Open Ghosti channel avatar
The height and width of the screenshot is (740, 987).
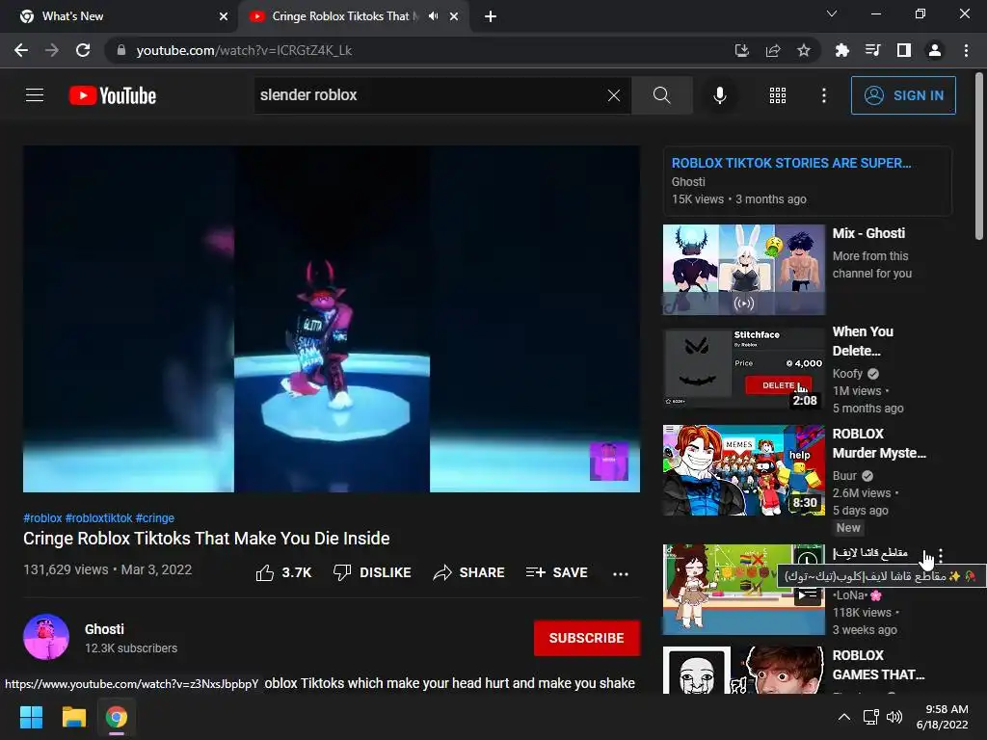click(46, 637)
